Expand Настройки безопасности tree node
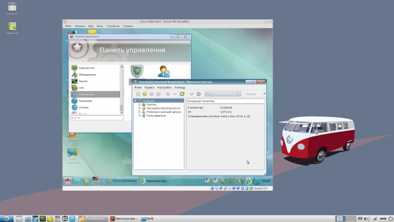Image resolution: width=394 pixels, height=222 pixels. (139, 108)
